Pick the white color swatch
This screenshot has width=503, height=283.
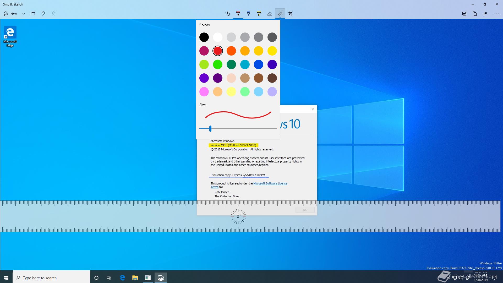coord(218,37)
